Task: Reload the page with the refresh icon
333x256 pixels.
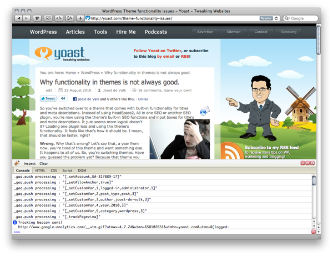Action: click(x=276, y=18)
